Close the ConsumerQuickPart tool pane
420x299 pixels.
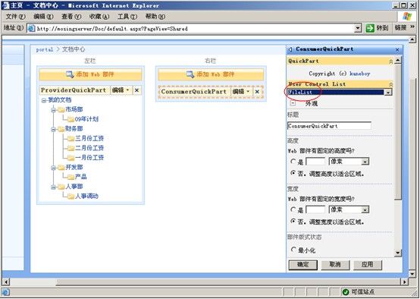397,50
